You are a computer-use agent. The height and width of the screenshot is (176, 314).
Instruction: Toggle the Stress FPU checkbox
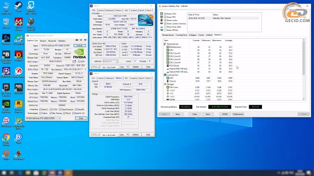(165, 17)
